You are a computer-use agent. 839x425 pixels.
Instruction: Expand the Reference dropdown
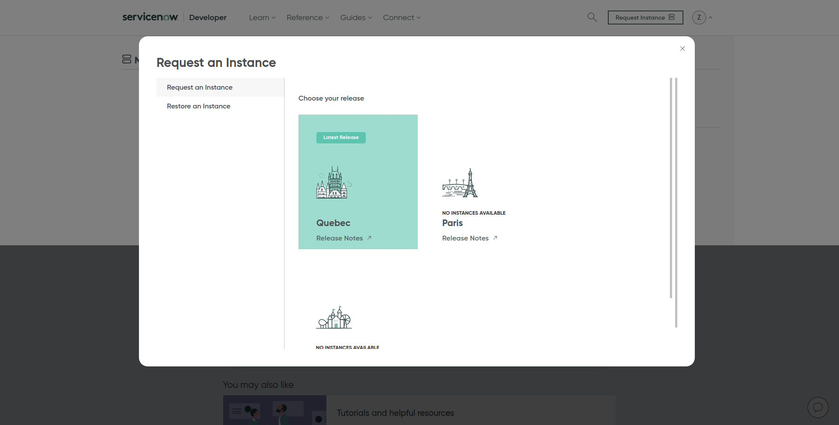pyautogui.click(x=308, y=17)
